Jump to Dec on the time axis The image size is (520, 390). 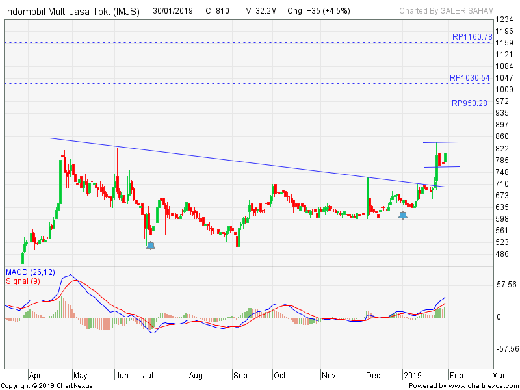tap(372, 376)
